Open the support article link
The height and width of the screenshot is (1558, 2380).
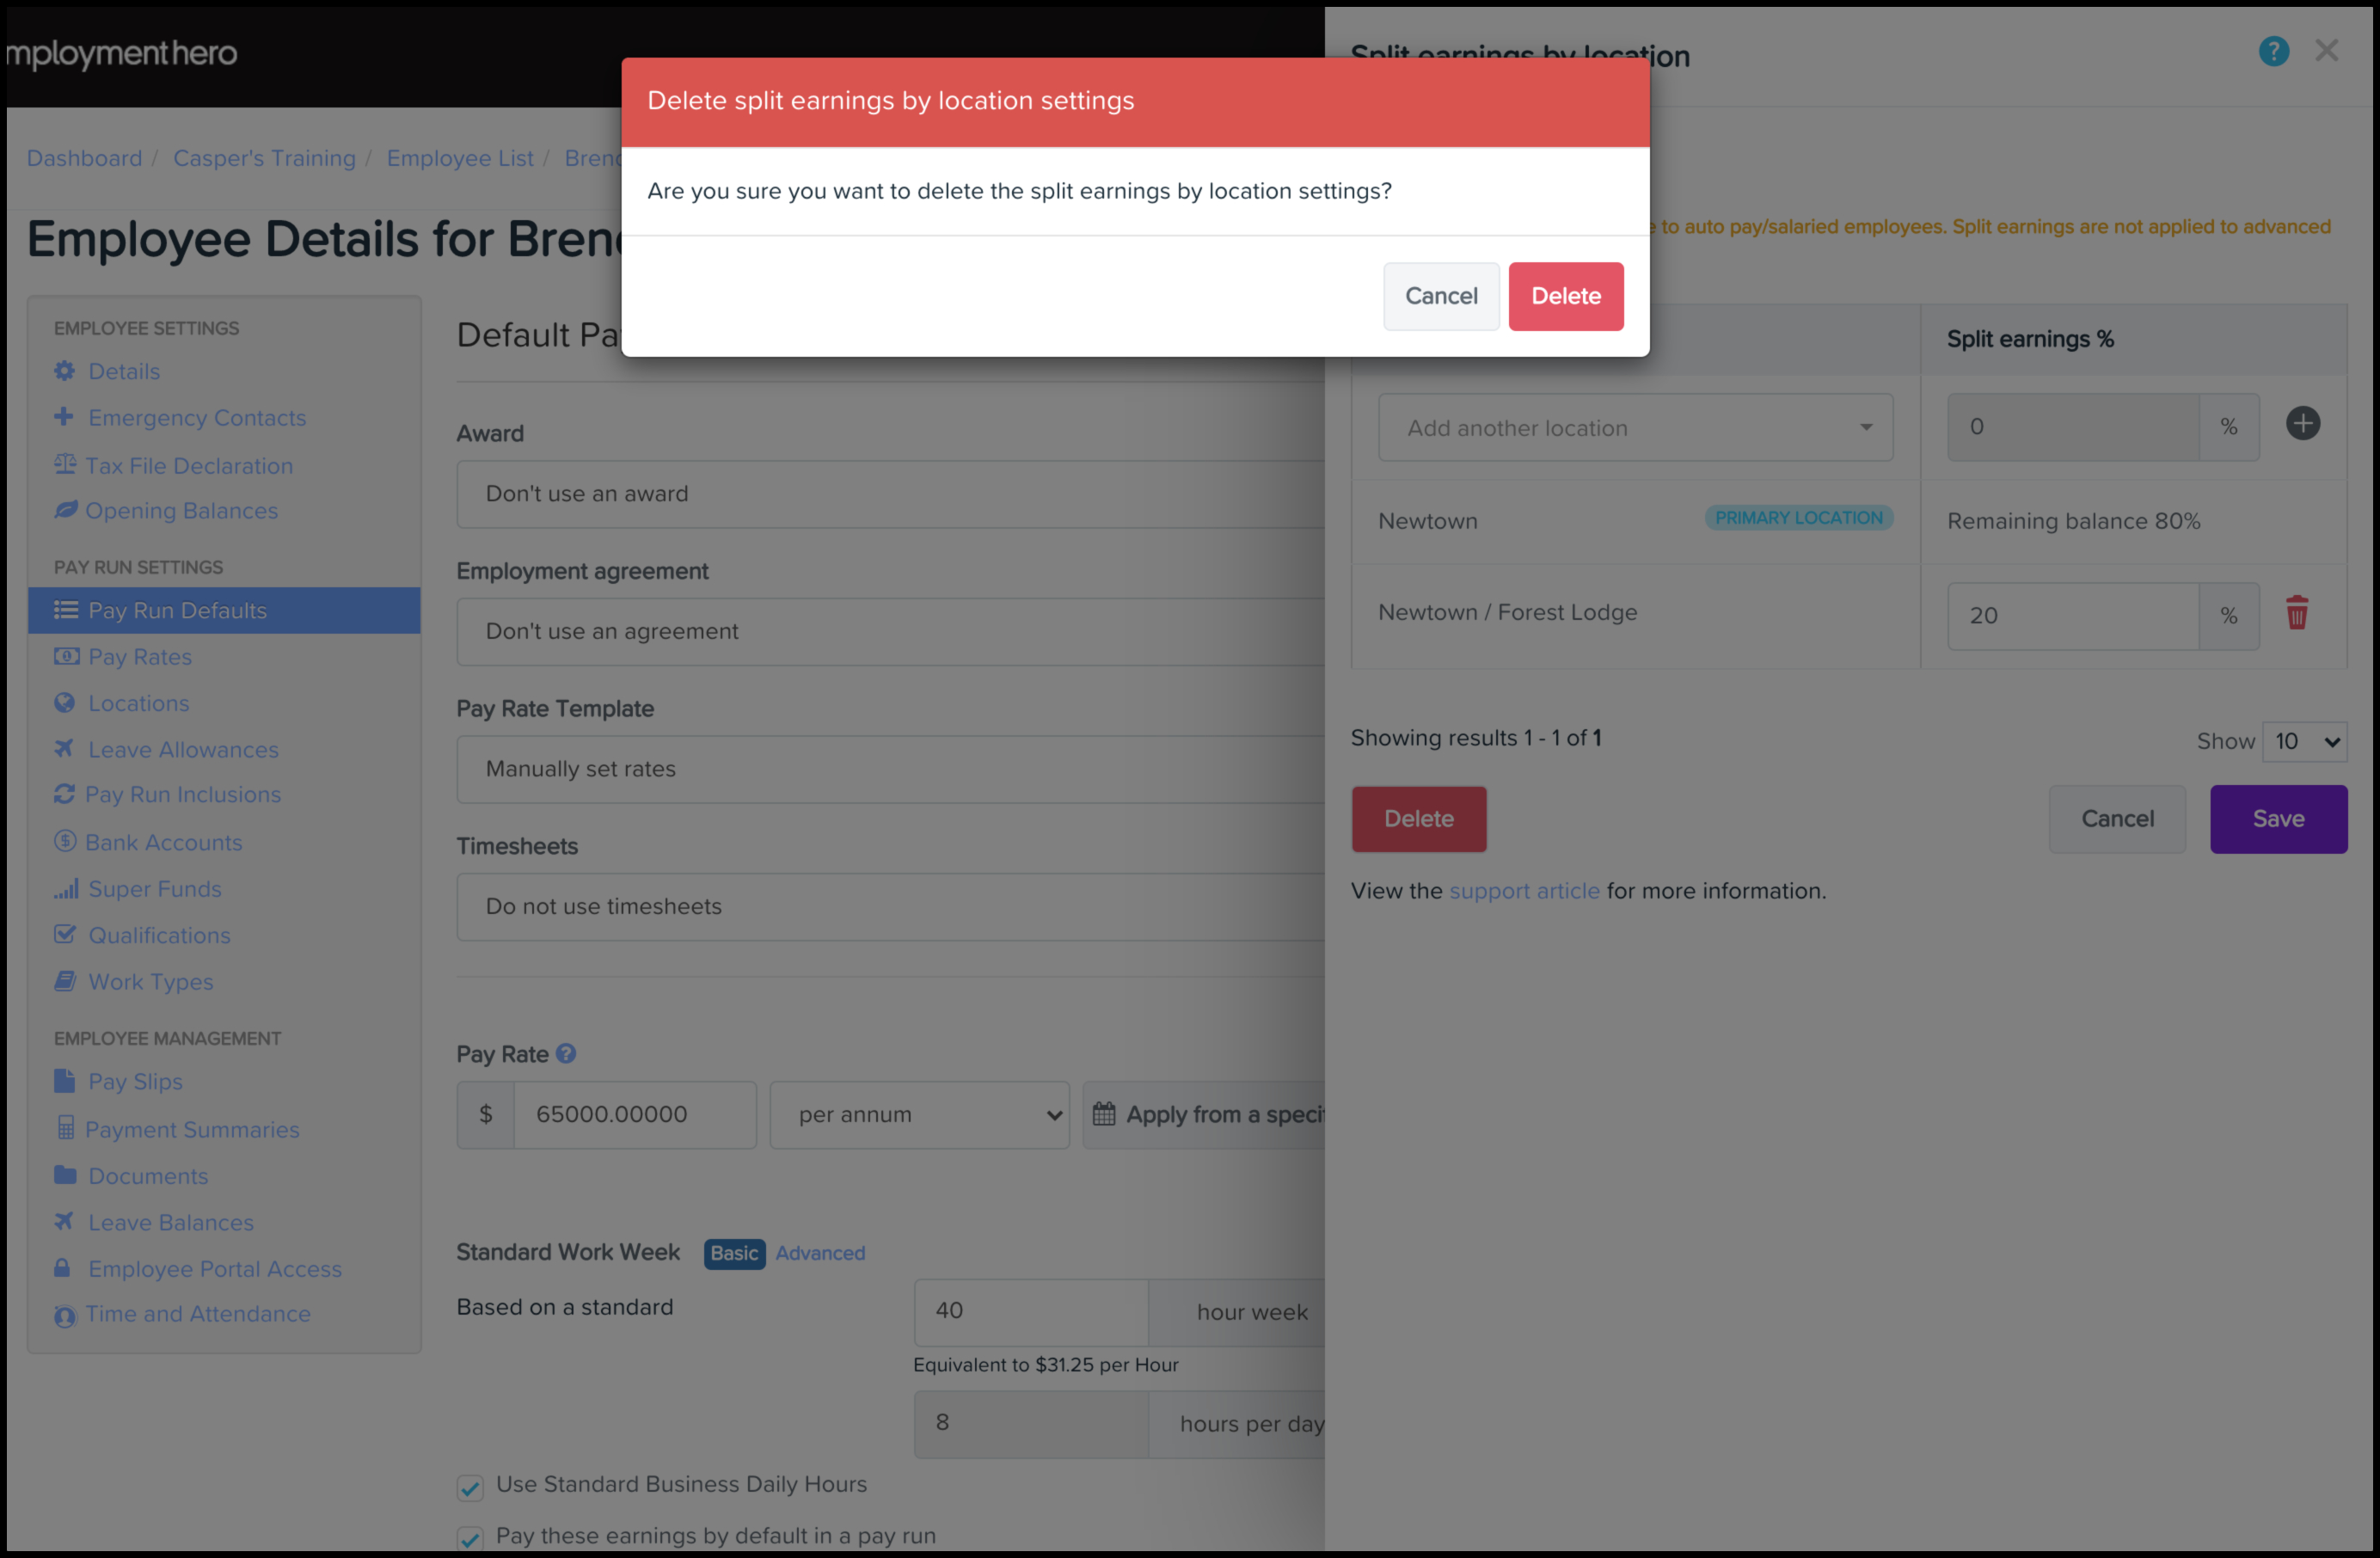[1524, 891]
